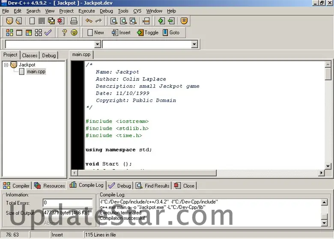Switch to the Debug tab in the left panel
Screen dimensions: 334x239
click(x=49, y=55)
